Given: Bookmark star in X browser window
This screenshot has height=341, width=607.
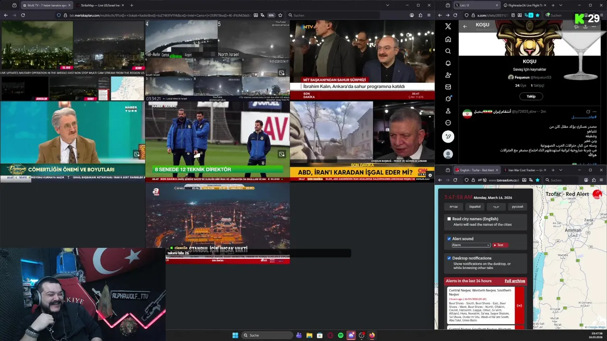Looking at the screenshot, I should click(x=537, y=15).
